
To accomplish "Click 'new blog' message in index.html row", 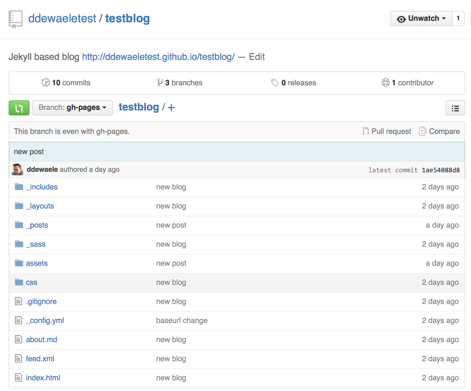I will [171, 378].
